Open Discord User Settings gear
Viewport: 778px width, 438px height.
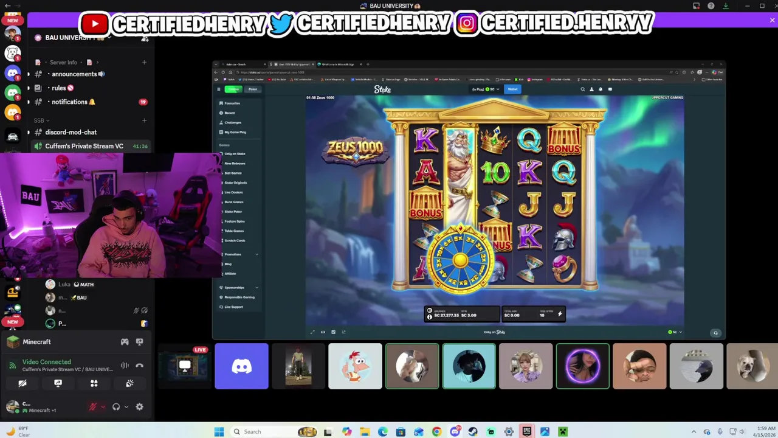pyautogui.click(x=139, y=407)
